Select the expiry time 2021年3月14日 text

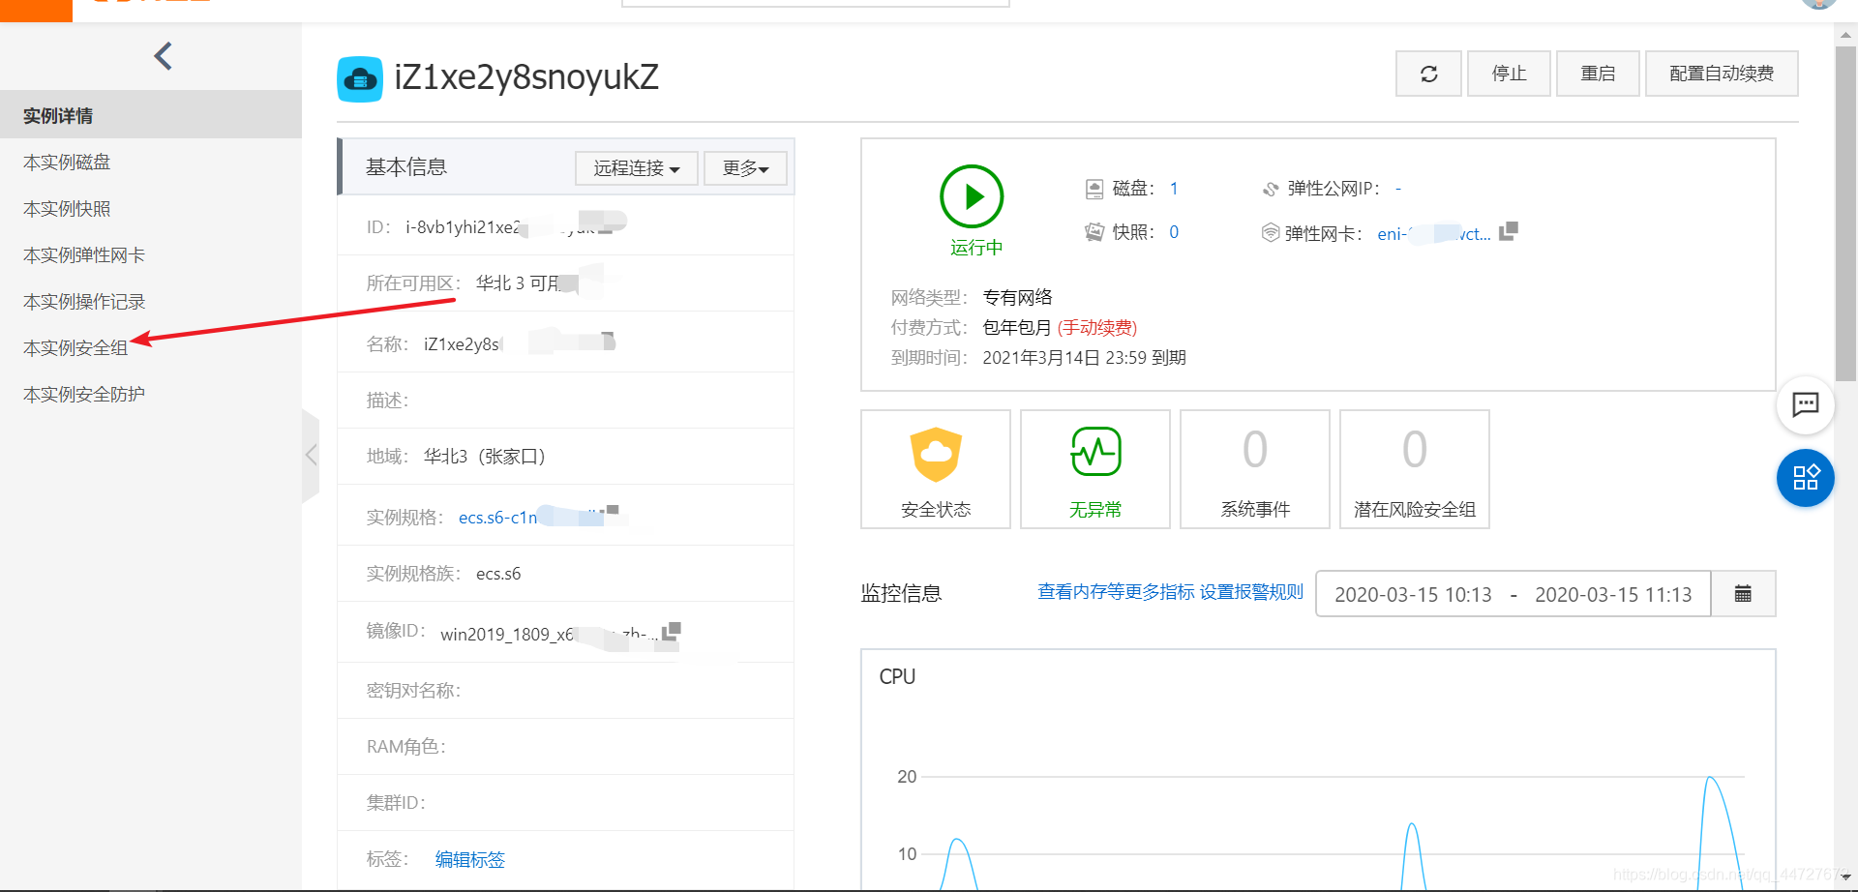(1085, 358)
